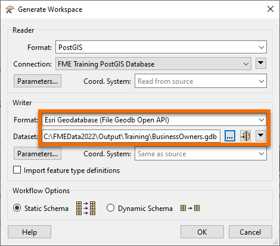The width and height of the screenshot is (280, 246).
Task: Click the Static Schema tables diagram icon
Action: (86, 208)
